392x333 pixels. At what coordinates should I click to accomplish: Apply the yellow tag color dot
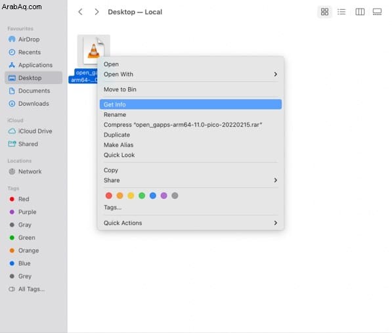pyautogui.click(x=131, y=196)
